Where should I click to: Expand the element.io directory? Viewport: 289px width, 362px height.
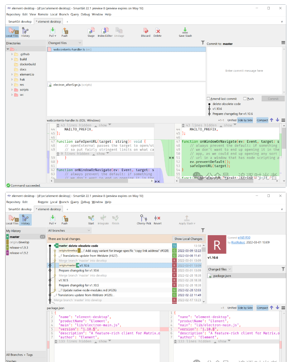(x=12, y=74)
